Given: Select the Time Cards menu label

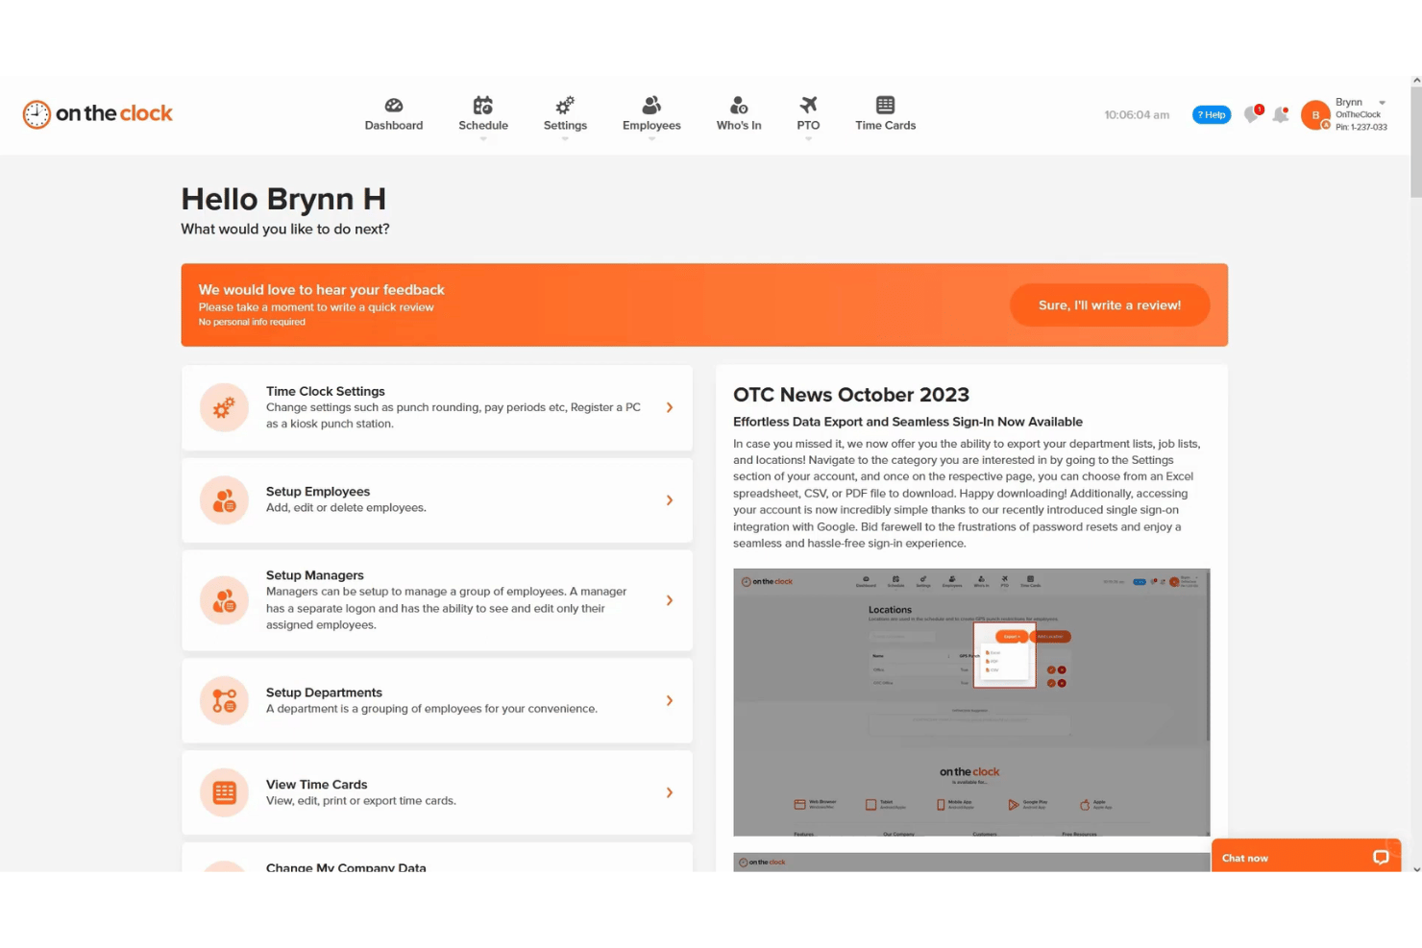Looking at the screenshot, I should click(886, 126).
